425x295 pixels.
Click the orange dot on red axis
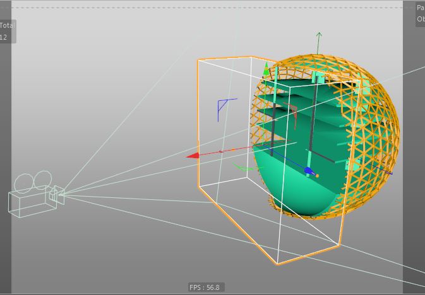click(234, 149)
